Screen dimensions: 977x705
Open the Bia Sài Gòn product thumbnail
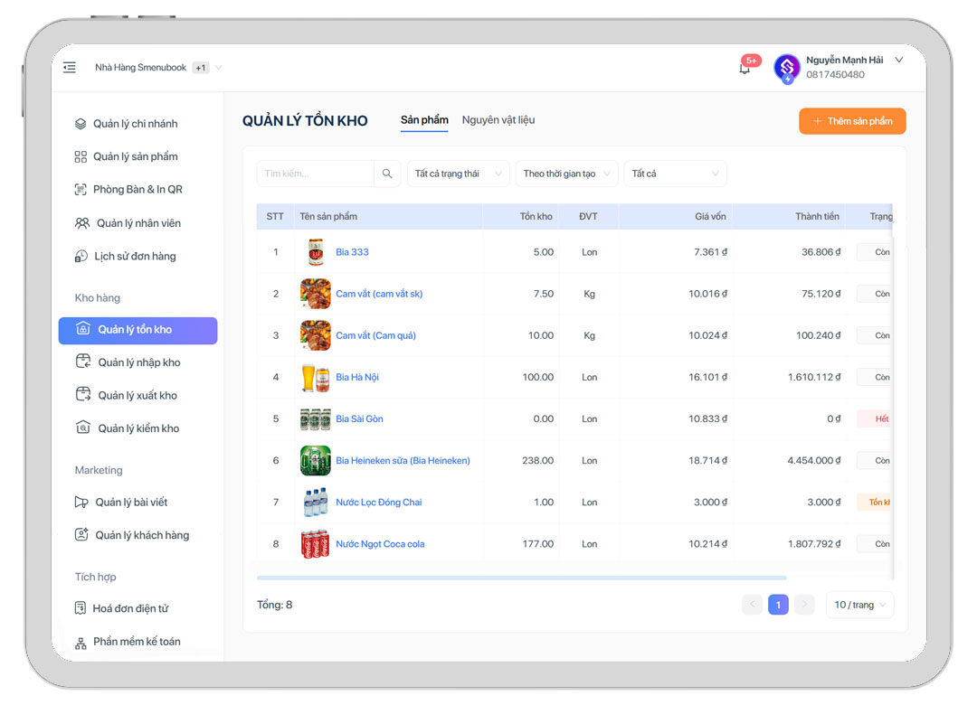(x=316, y=419)
